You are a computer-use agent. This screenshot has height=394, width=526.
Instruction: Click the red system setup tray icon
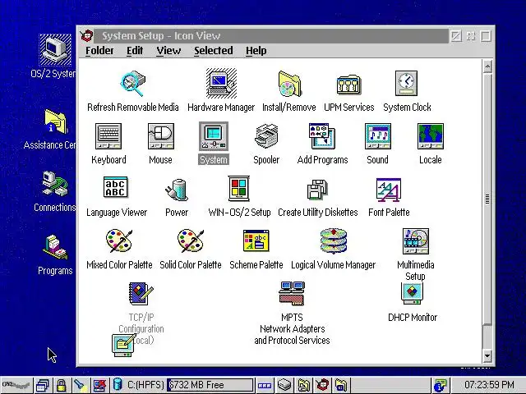click(x=322, y=385)
